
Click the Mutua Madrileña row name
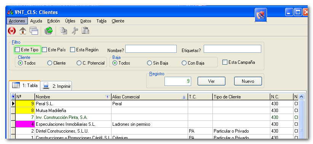tap(73, 110)
